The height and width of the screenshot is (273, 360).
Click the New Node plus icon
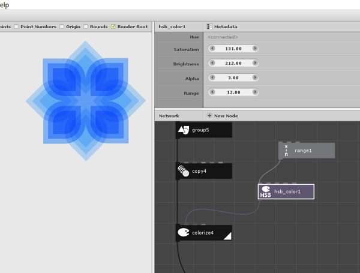click(x=209, y=116)
